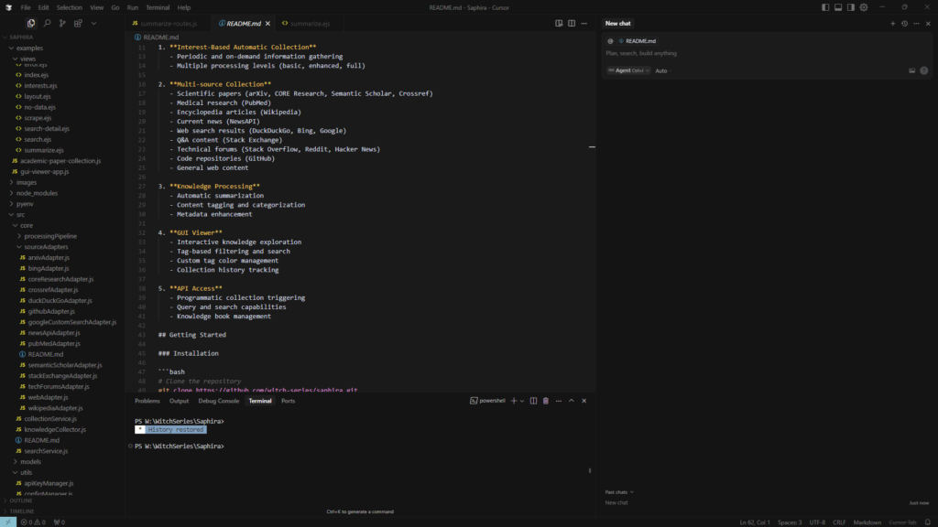Open arxivAdapter.js file

pyautogui.click(x=49, y=257)
